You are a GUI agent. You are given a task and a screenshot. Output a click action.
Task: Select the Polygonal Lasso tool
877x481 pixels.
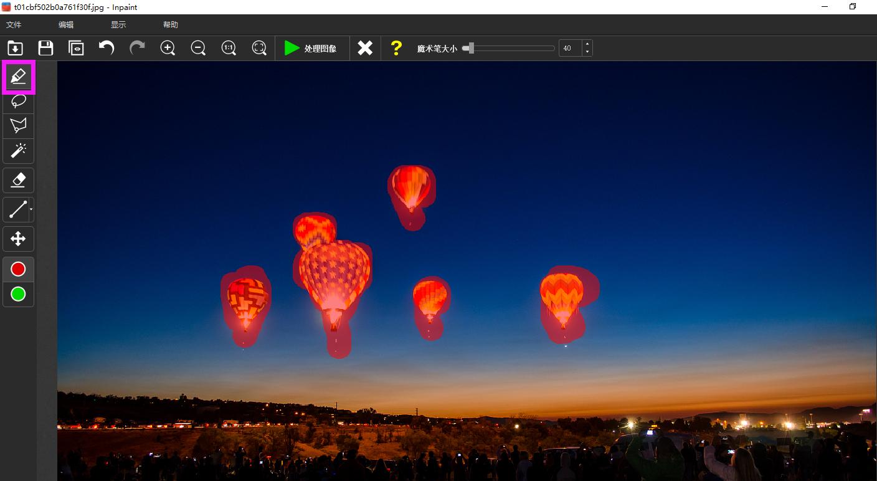18,125
